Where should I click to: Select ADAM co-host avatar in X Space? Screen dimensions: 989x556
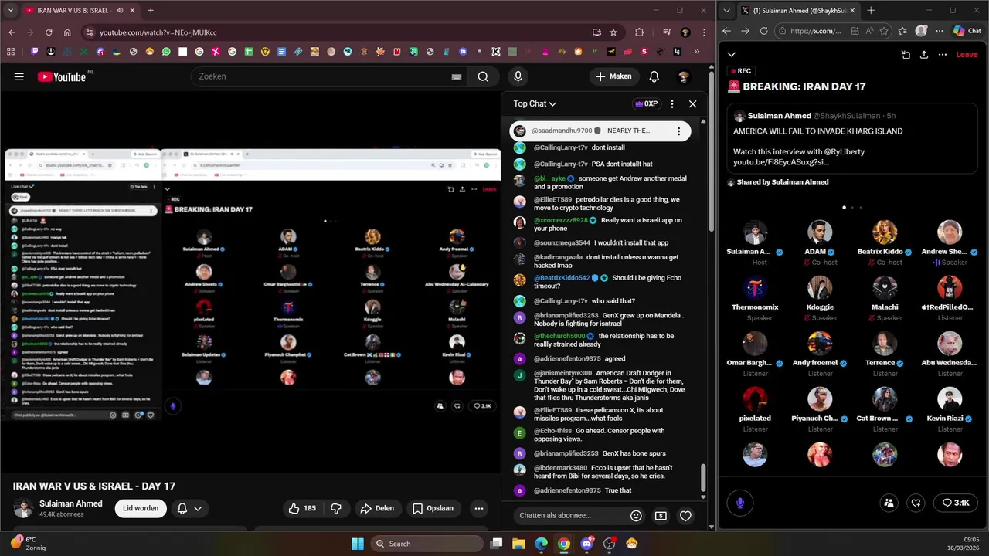click(820, 232)
